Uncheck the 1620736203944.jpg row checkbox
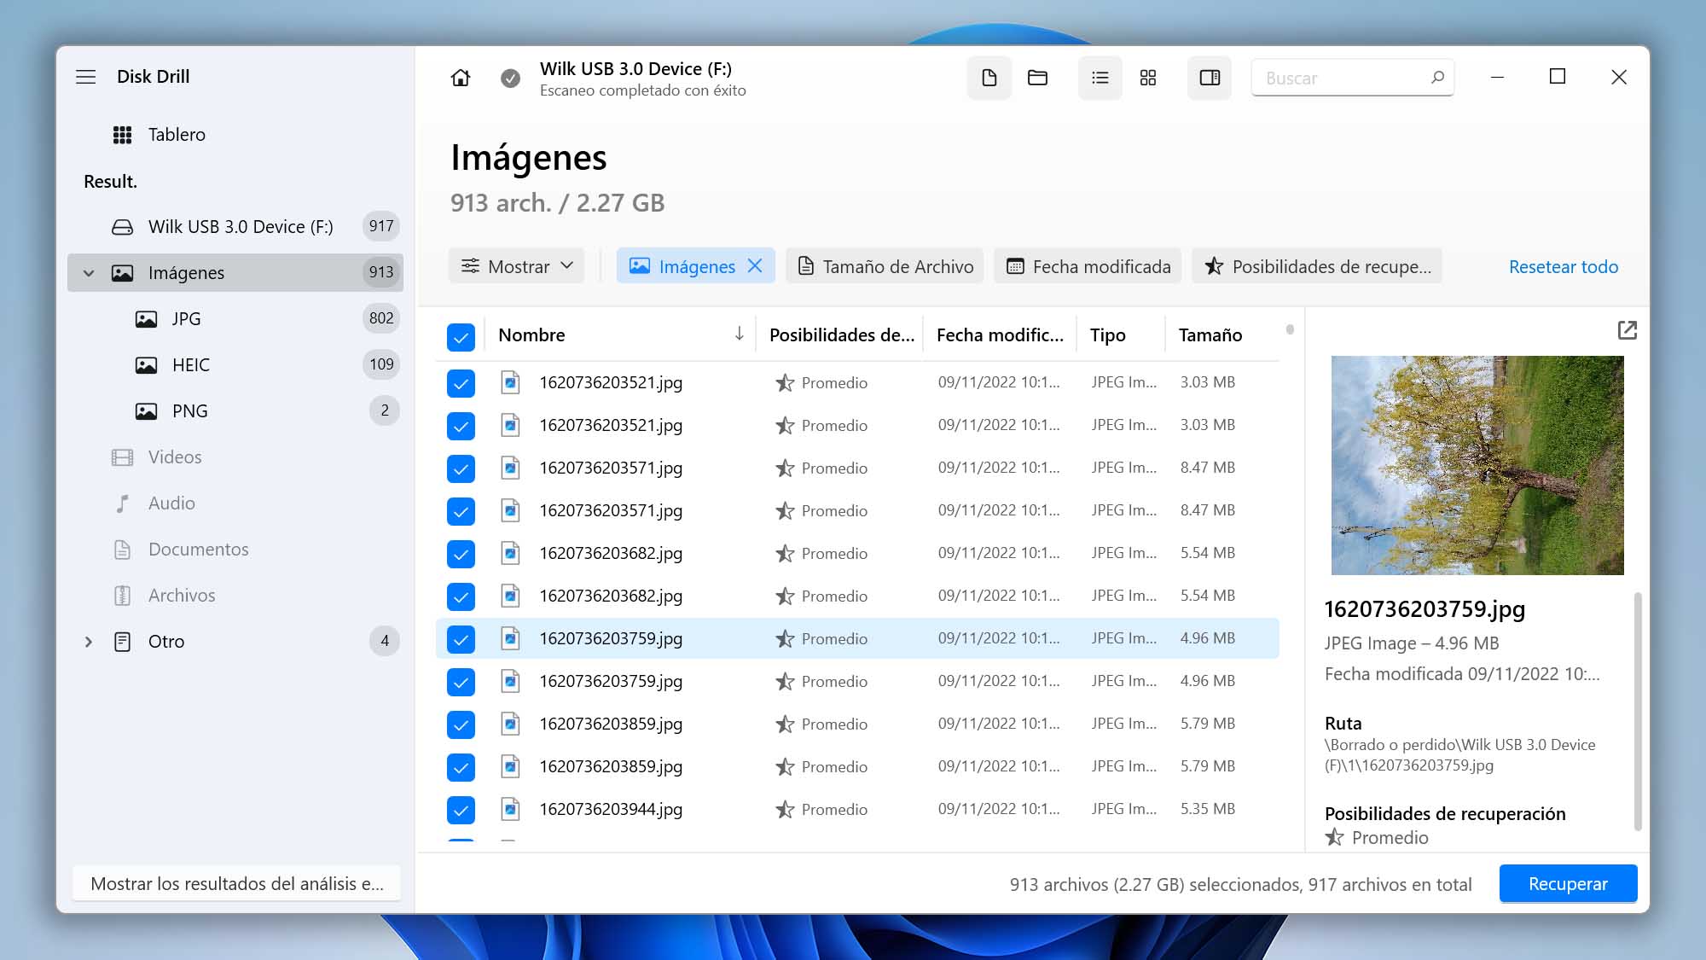 461,810
